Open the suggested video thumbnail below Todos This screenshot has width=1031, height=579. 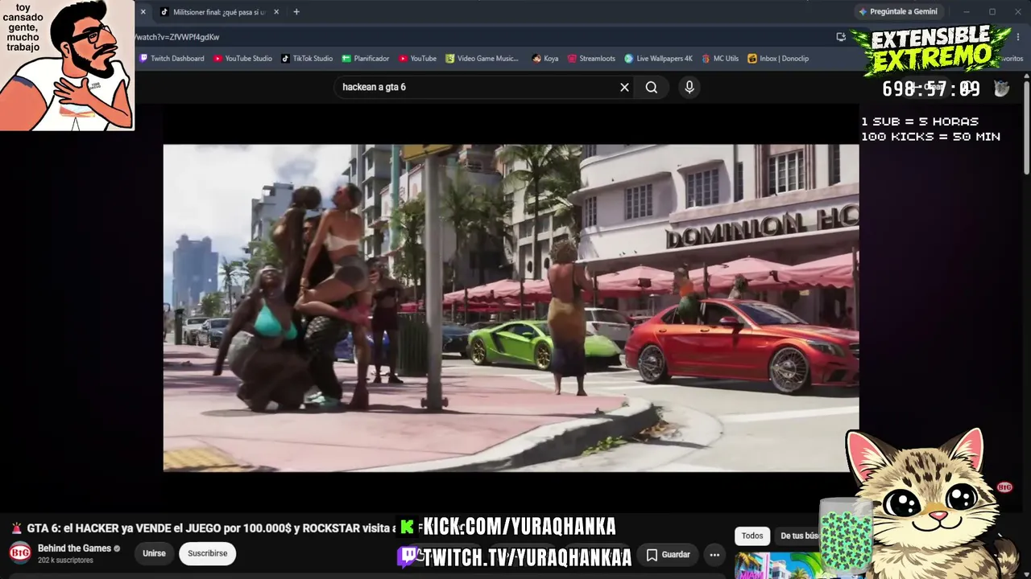pos(776,565)
